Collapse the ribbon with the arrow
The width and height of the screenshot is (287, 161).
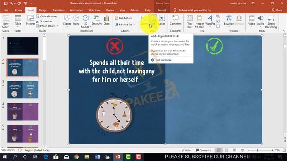tap(284, 31)
